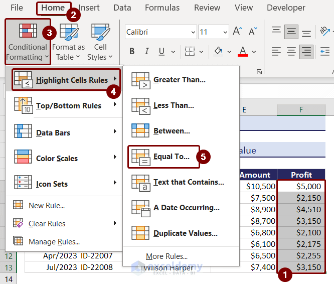Expand the borders options arrow

201,52
